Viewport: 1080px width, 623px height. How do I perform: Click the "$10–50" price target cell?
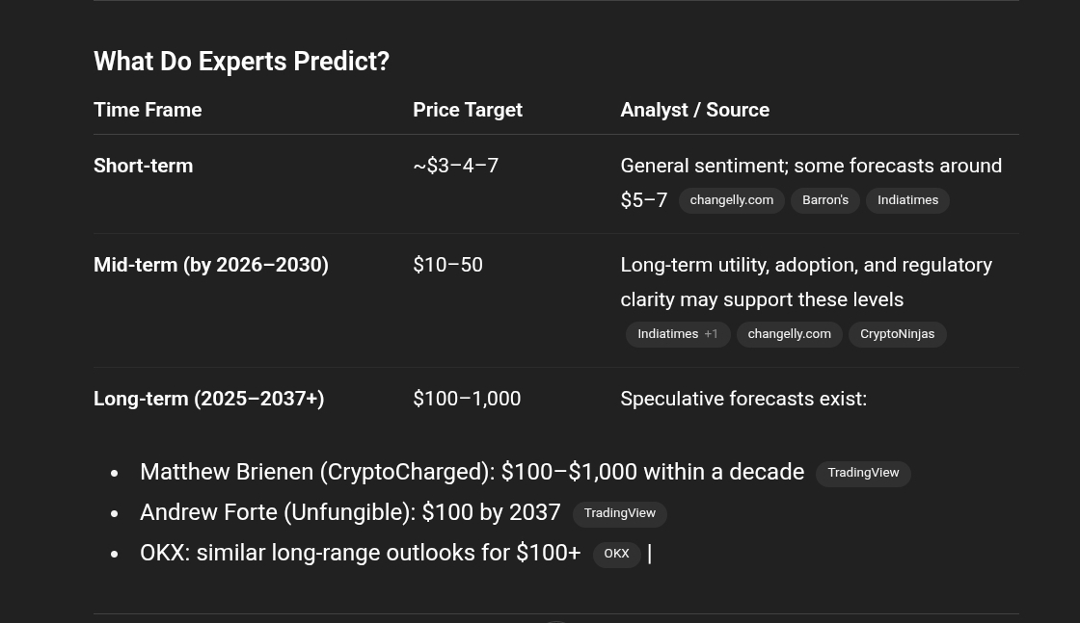[447, 265]
